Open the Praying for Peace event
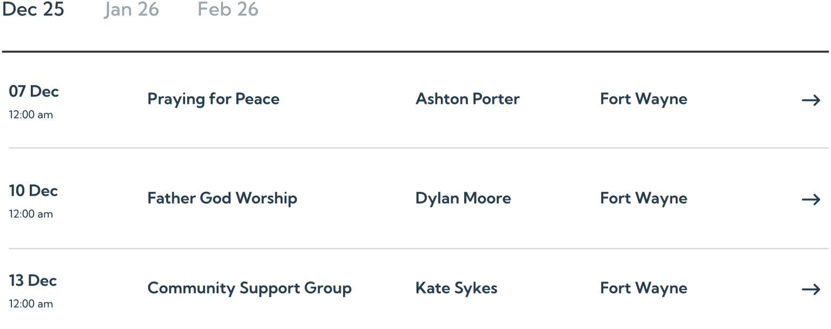Image resolution: width=831 pixels, height=329 pixels. click(213, 99)
